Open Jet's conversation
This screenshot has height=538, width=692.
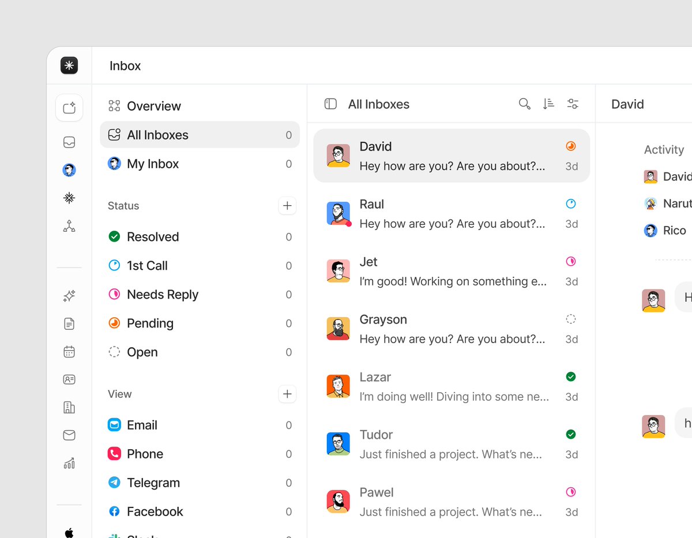click(452, 271)
